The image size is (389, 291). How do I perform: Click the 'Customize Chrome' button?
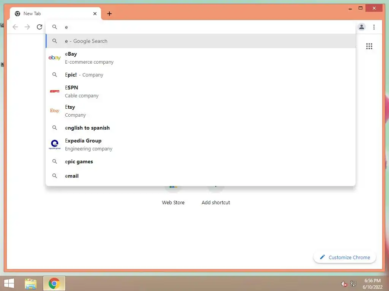pos(345,257)
